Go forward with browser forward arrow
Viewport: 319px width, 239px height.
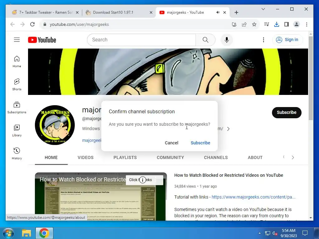(x=22, y=24)
